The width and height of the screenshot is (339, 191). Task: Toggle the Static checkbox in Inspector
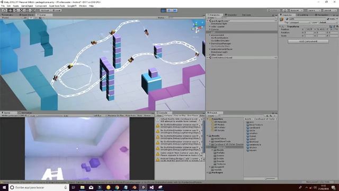(x=328, y=19)
